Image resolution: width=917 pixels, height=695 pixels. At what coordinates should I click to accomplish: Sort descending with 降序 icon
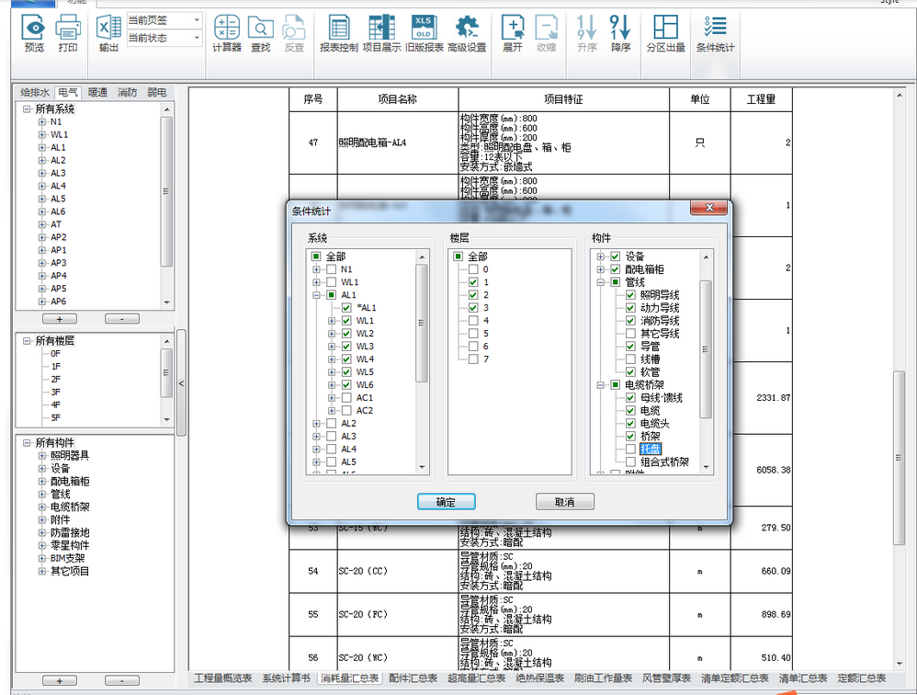pyautogui.click(x=620, y=33)
